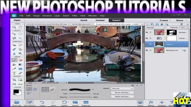Select the Quick Selection tool

(20, 38)
